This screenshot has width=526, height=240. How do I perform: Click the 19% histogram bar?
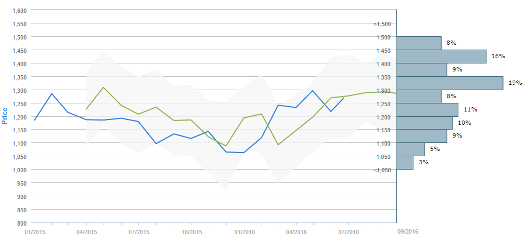click(450, 83)
